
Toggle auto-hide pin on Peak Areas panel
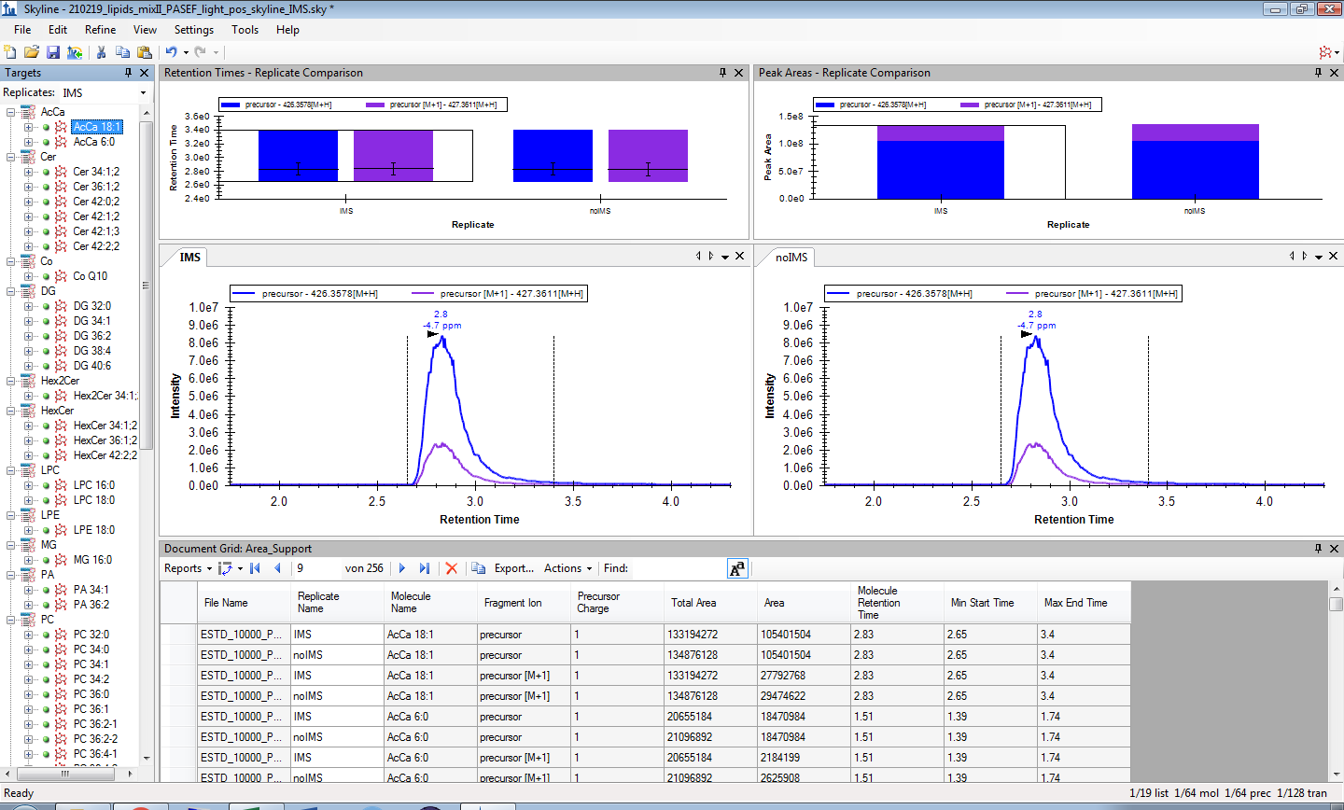(x=1318, y=73)
